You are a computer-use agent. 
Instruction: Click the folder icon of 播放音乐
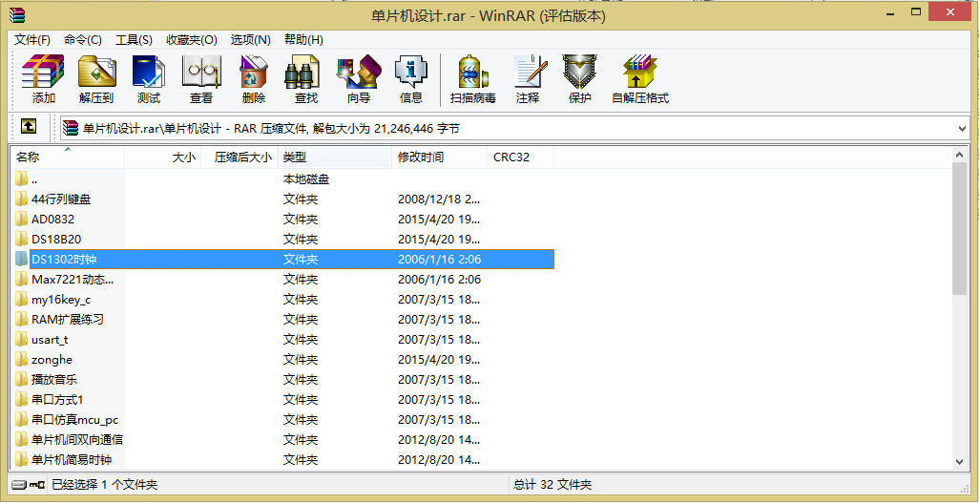(x=21, y=379)
